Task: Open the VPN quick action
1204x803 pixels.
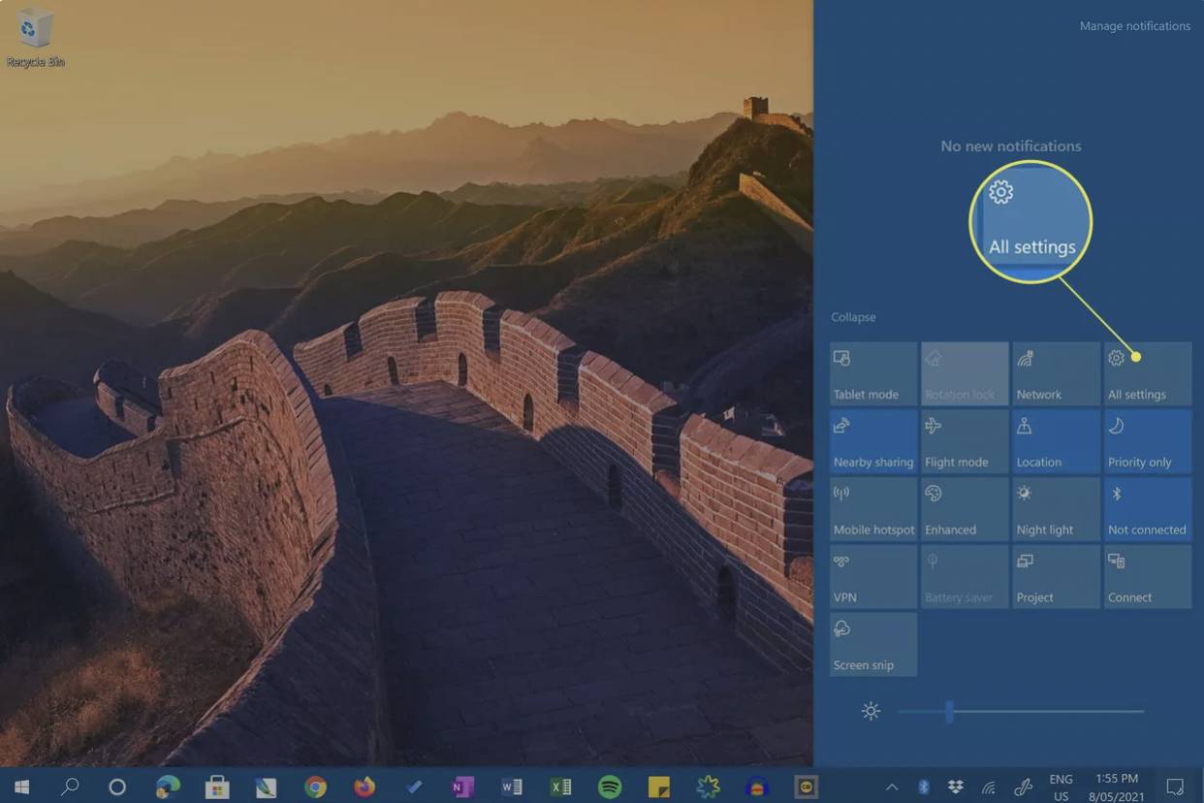Action: tap(872, 577)
